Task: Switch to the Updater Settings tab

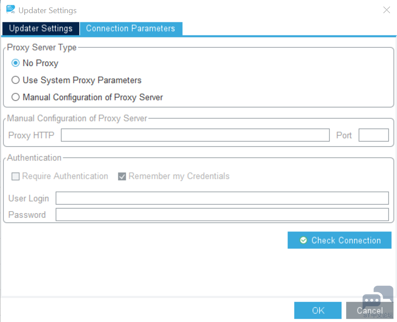Action: click(41, 28)
